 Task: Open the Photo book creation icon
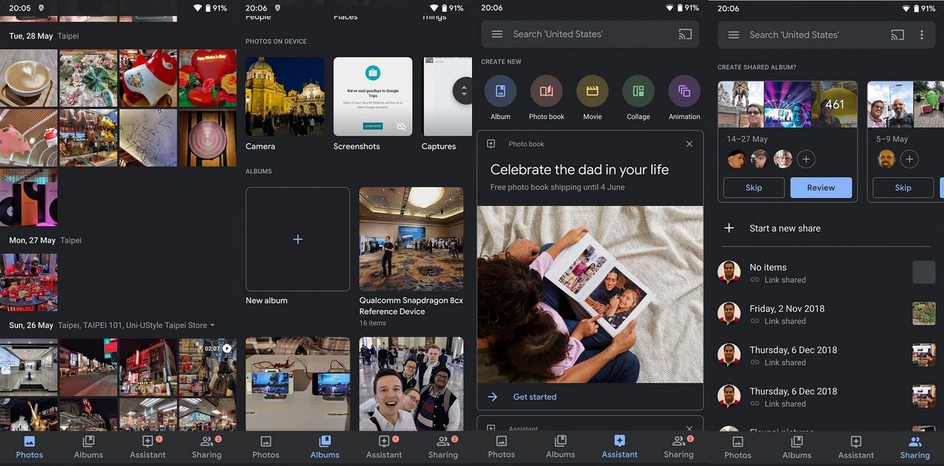click(546, 92)
